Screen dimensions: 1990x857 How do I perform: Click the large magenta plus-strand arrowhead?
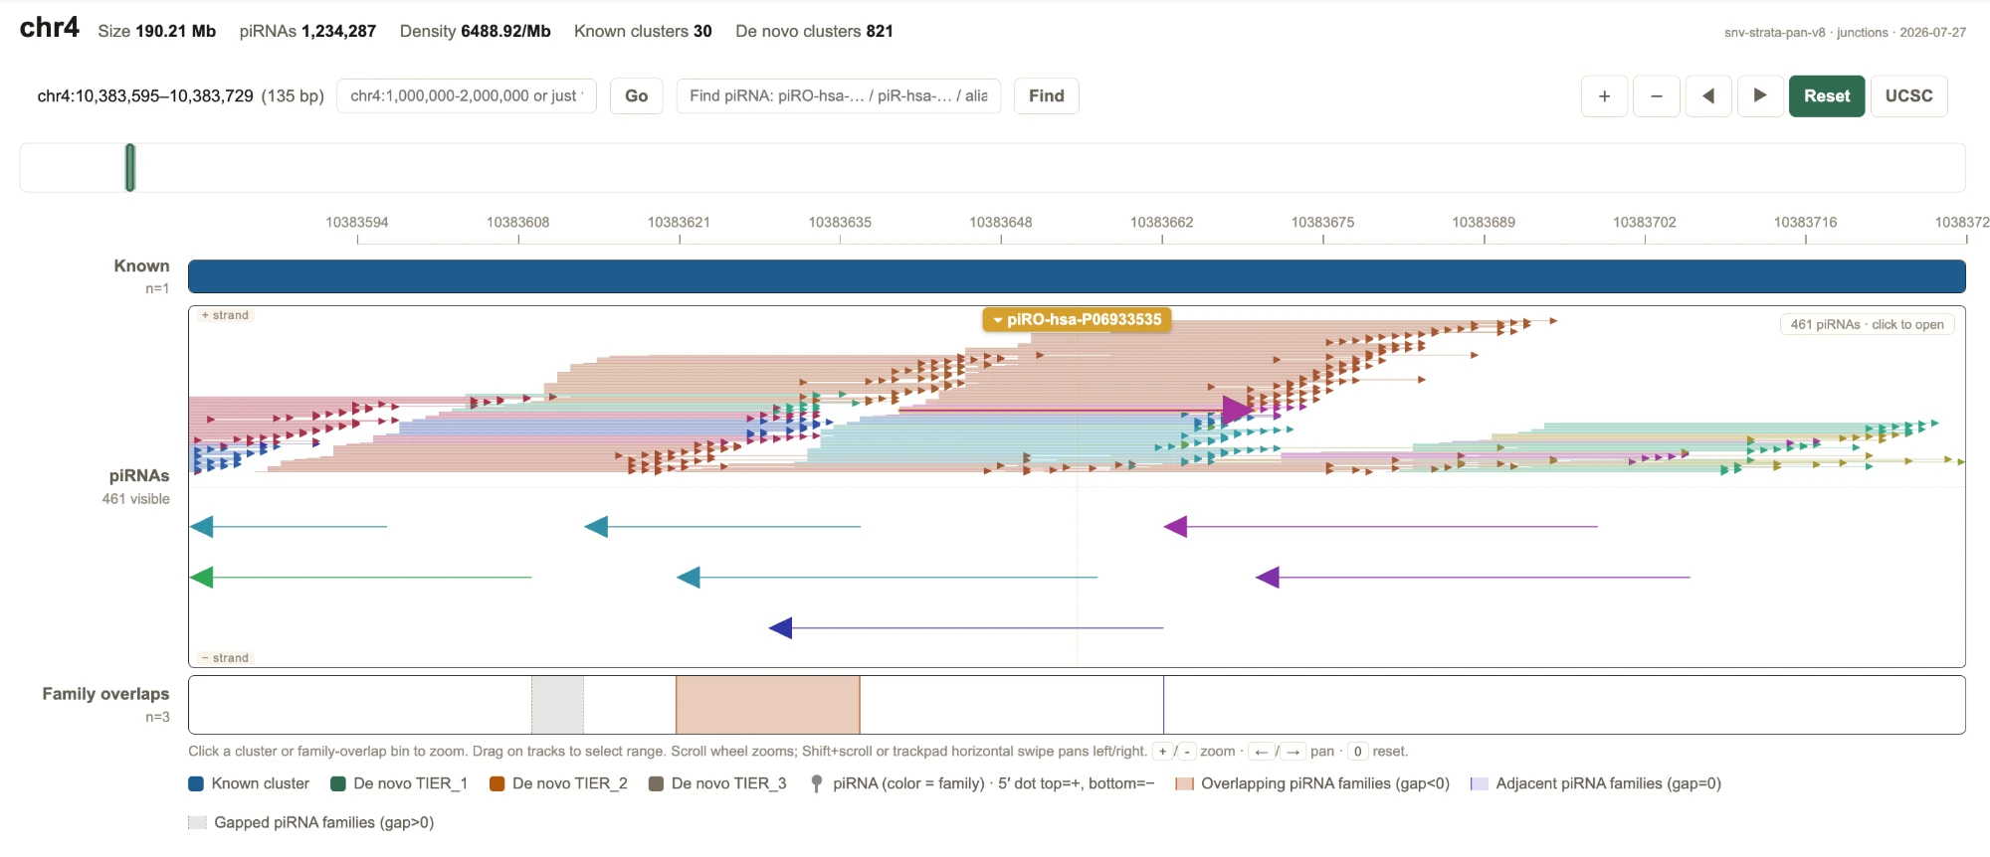coord(1237,410)
